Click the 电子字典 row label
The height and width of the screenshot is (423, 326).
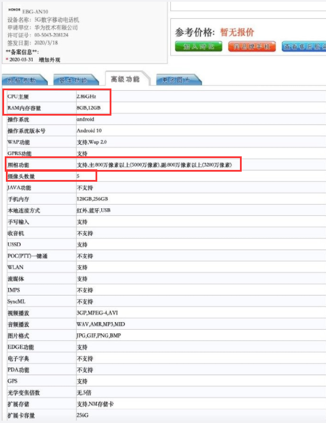coord(18,359)
